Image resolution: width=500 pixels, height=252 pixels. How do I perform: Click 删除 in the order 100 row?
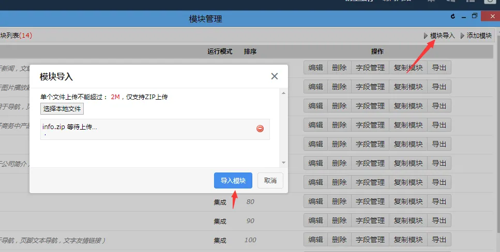(x=339, y=240)
